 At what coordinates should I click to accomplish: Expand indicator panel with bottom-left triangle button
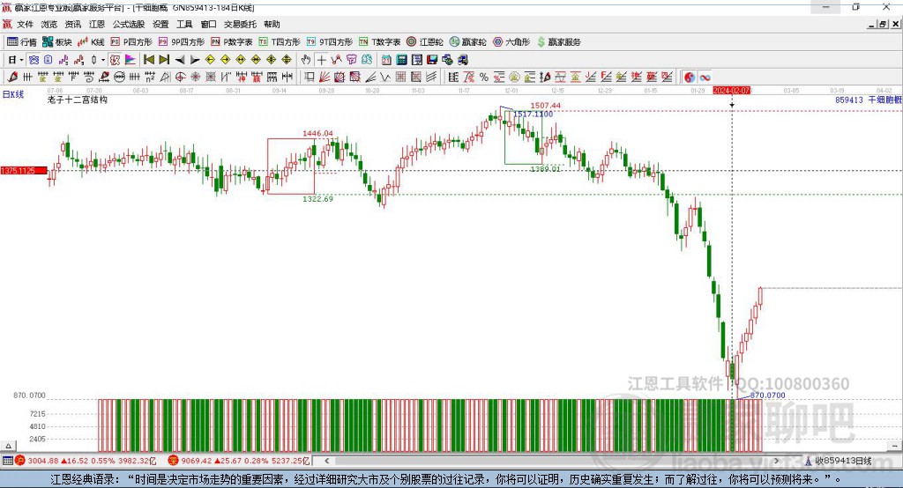[8, 446]
